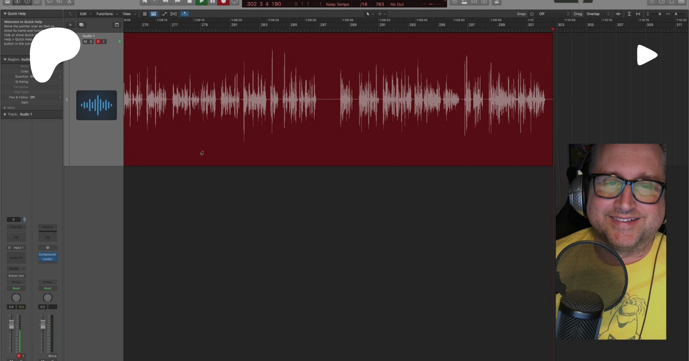Open the Drag mode dropdown showing Overlap
The image size is (689, 361).
(x=598, y=14)
